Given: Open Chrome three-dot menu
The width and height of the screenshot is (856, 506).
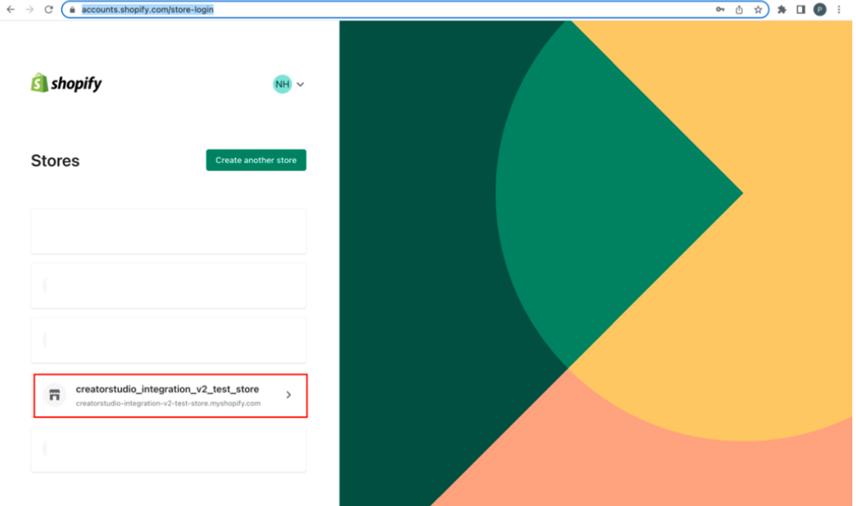Looking at the screenshot, I should (x=839, y=9).
